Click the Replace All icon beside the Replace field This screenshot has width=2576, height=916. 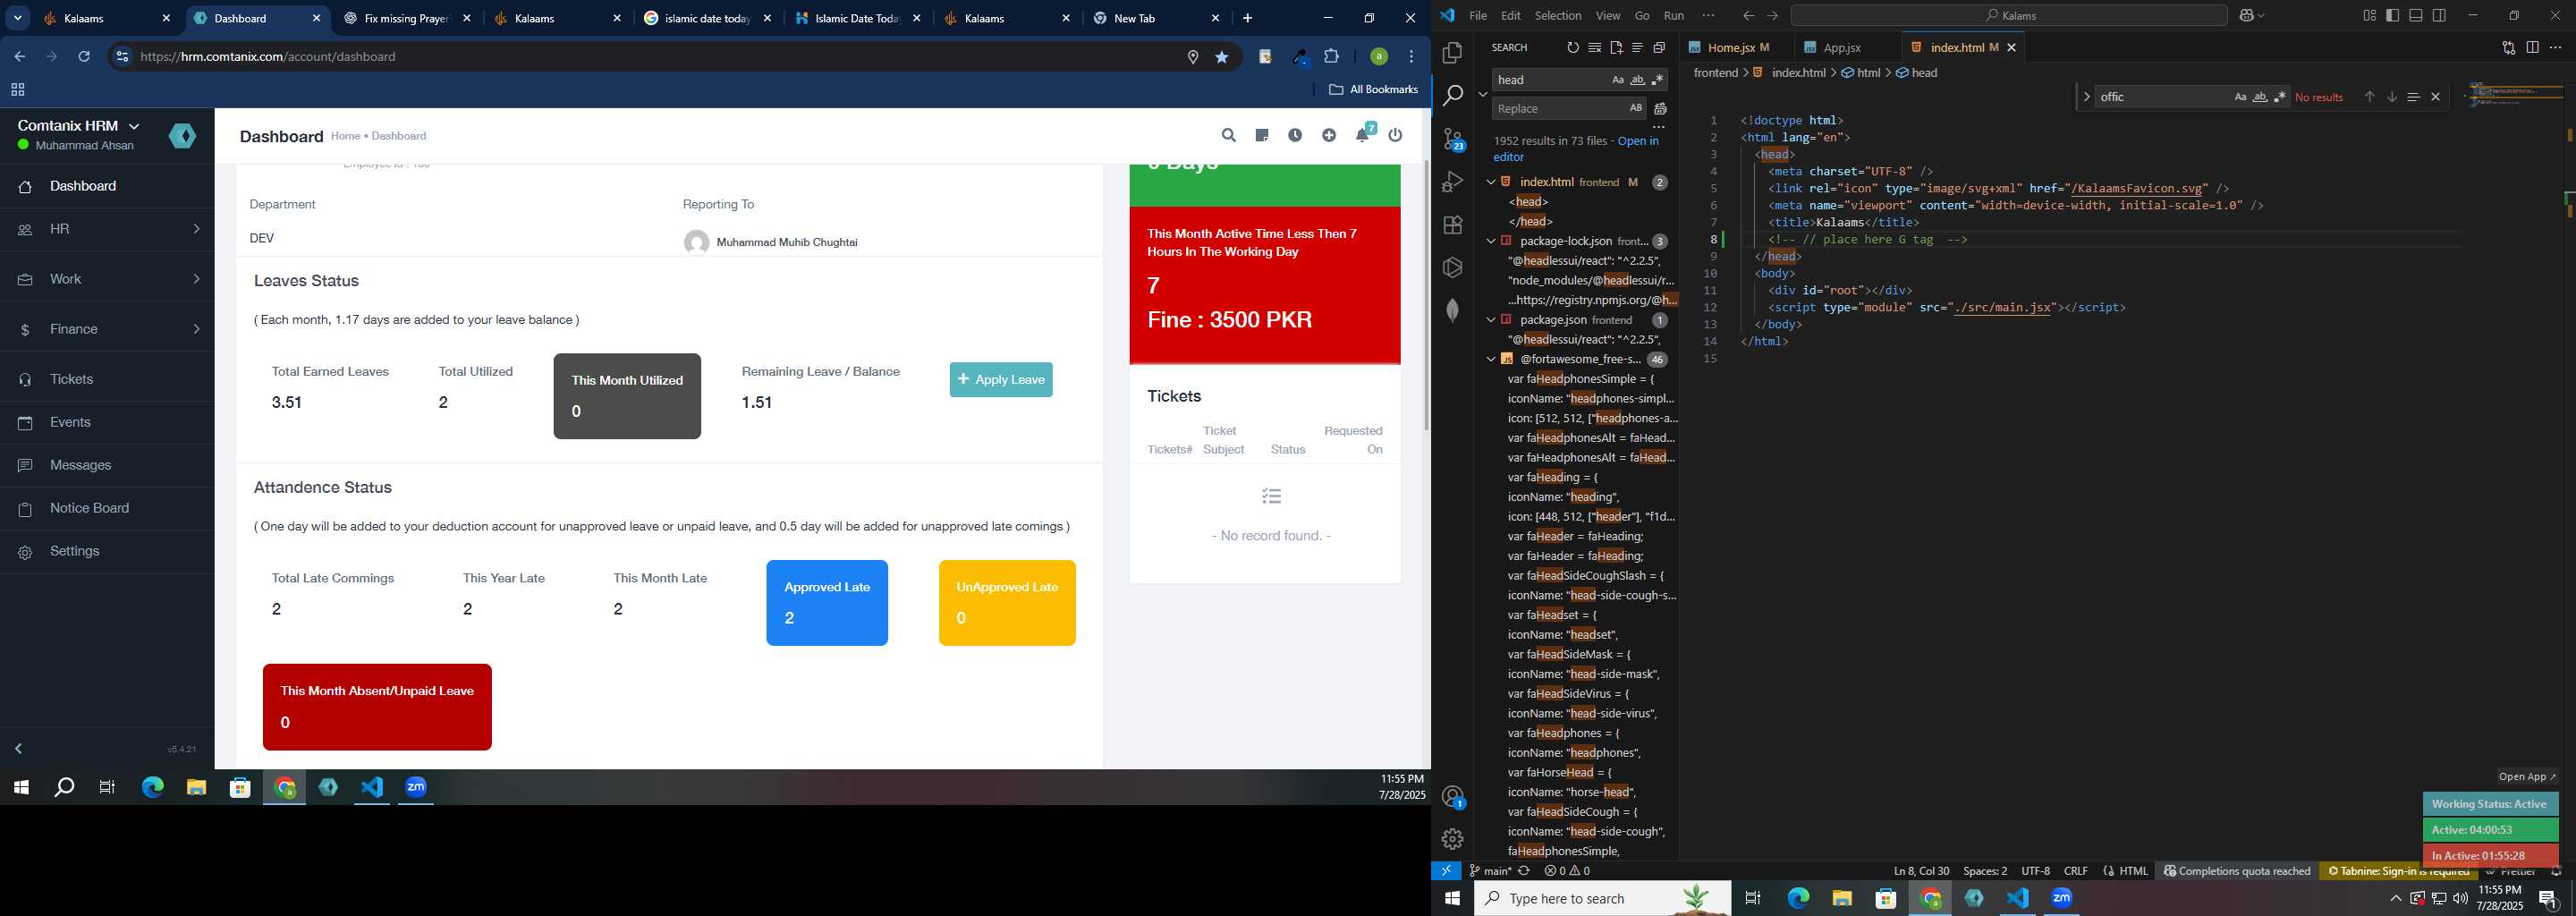point(1660,109)
